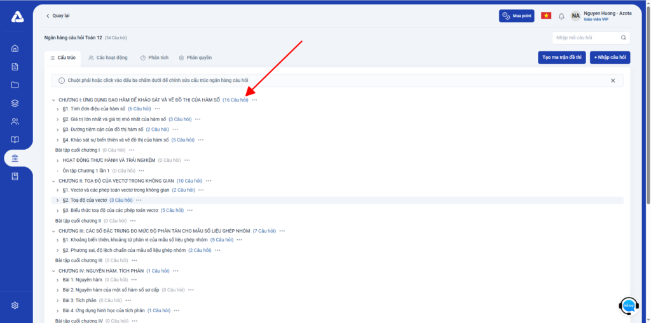
Task: Open the settings gear in the sidebar
Action: click(x=15, y=305)
